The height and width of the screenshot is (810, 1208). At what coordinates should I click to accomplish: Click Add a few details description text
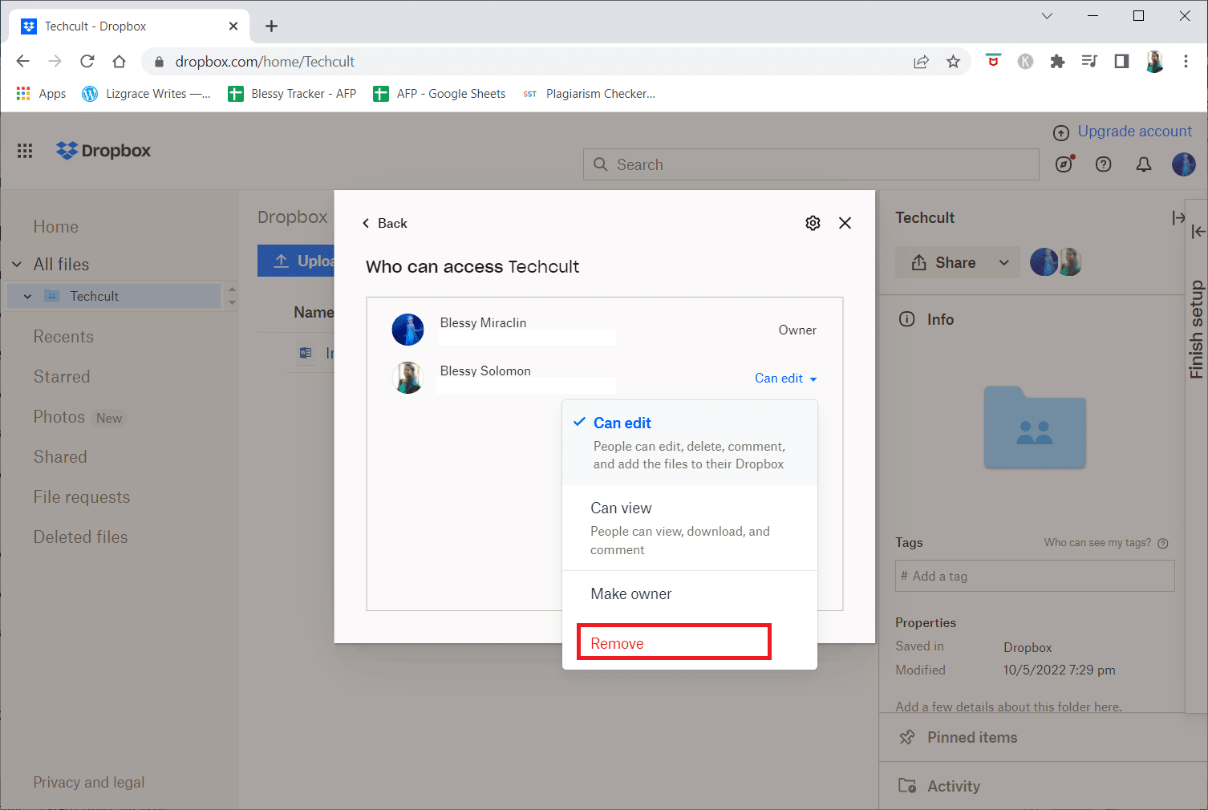1008,707
